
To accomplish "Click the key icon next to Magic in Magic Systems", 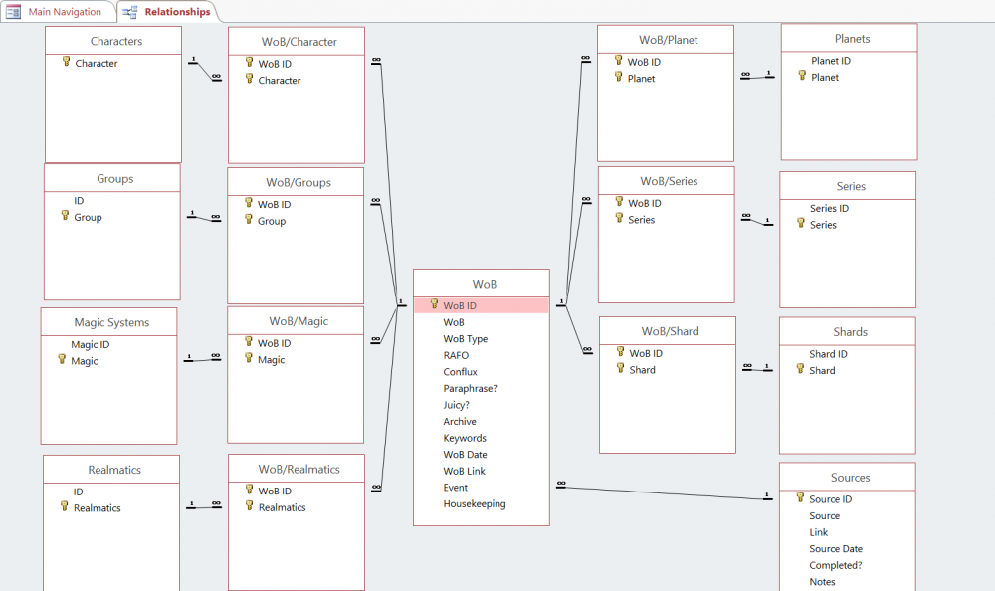I will [x=62, y=360].
